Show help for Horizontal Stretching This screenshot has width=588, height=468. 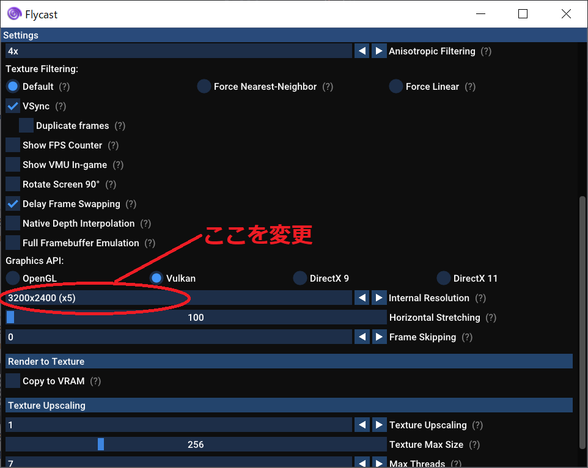tap(491, 317)
